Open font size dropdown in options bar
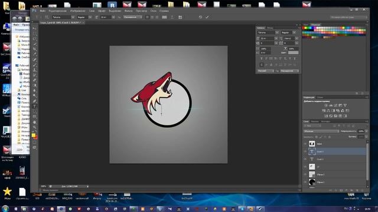Viewport: 378px width, 212px height. 113,17
